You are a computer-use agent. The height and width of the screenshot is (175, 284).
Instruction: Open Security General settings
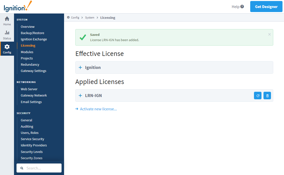point(27,120)
